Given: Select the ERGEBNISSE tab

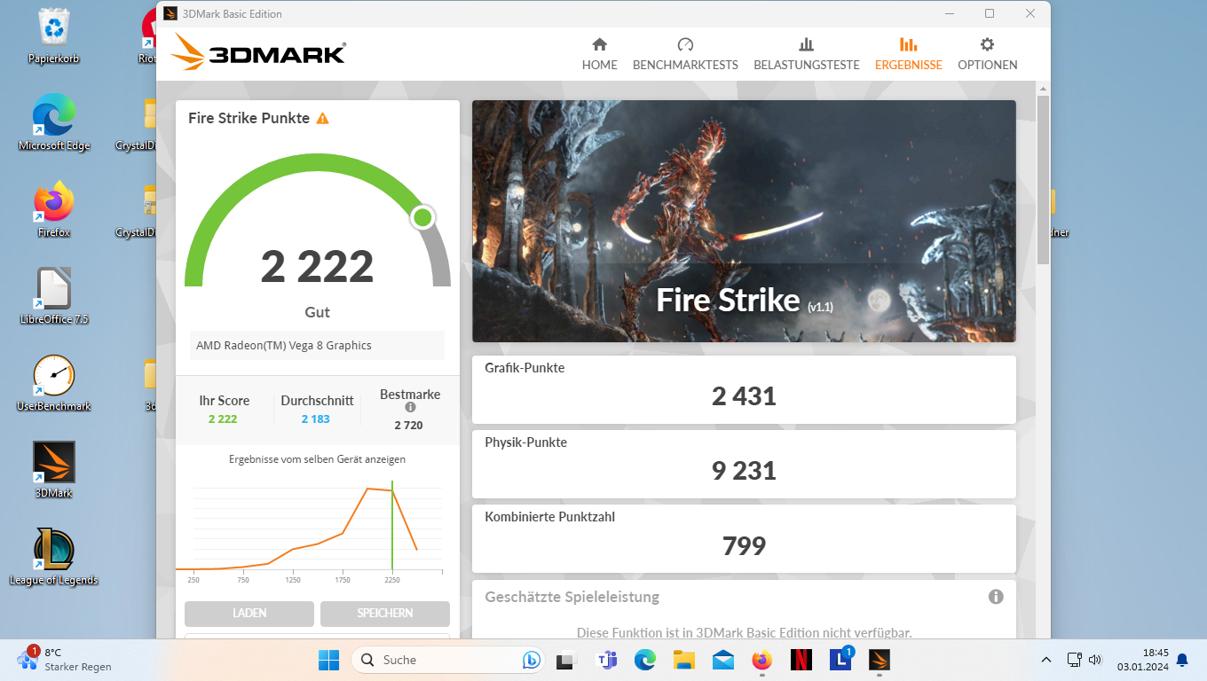Looking at the screenshot, I should click(x=909, y=54).
